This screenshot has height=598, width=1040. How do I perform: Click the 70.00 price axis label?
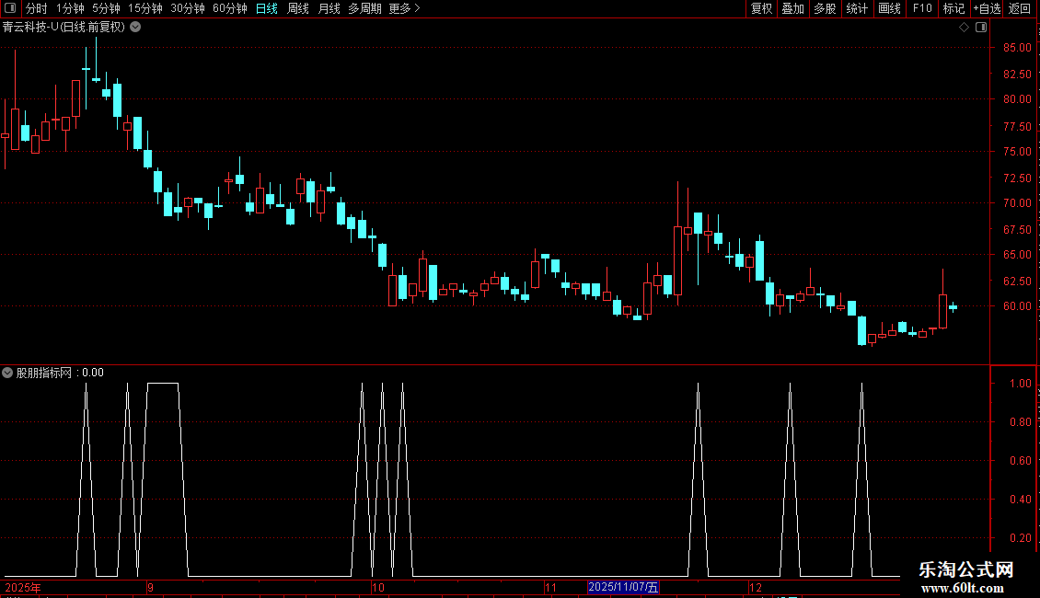coord(1017,203)
